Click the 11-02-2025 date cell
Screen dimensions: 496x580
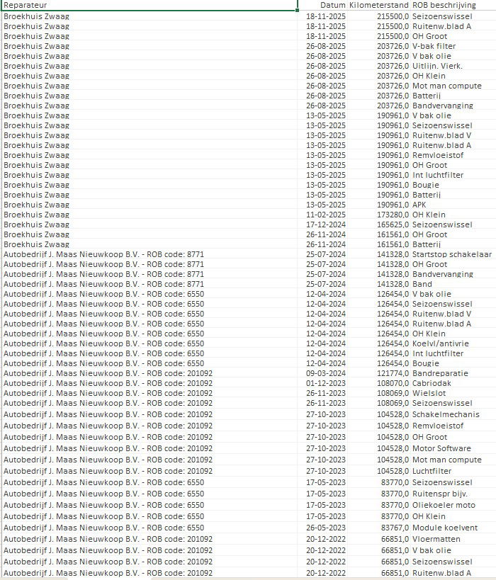(322, 215)
